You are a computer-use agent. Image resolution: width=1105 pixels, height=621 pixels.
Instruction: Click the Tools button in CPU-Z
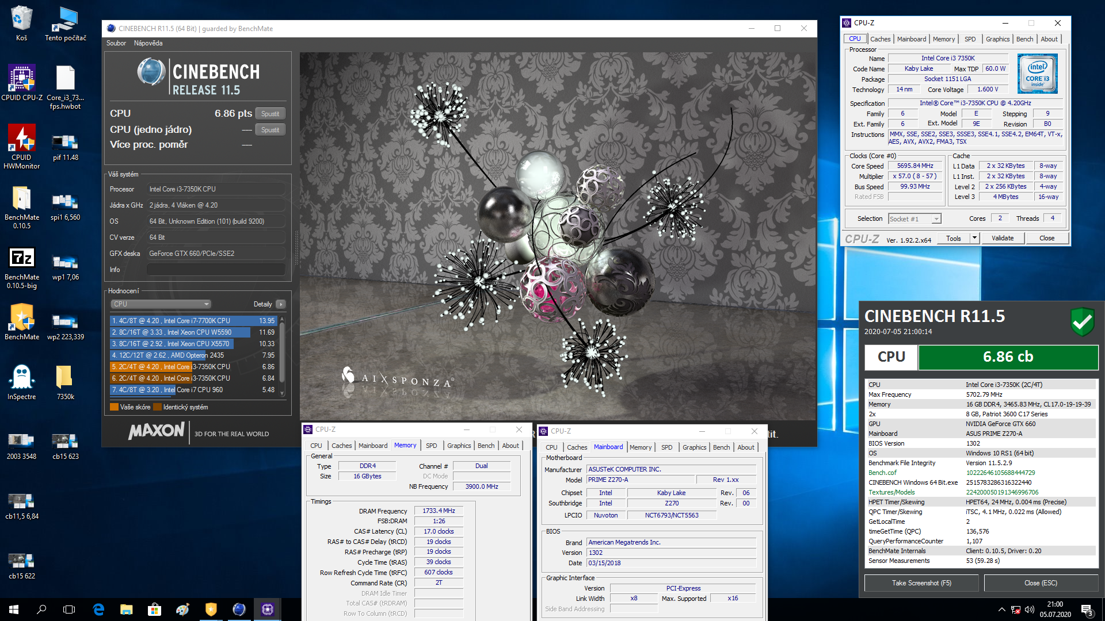tap(954, 238)
